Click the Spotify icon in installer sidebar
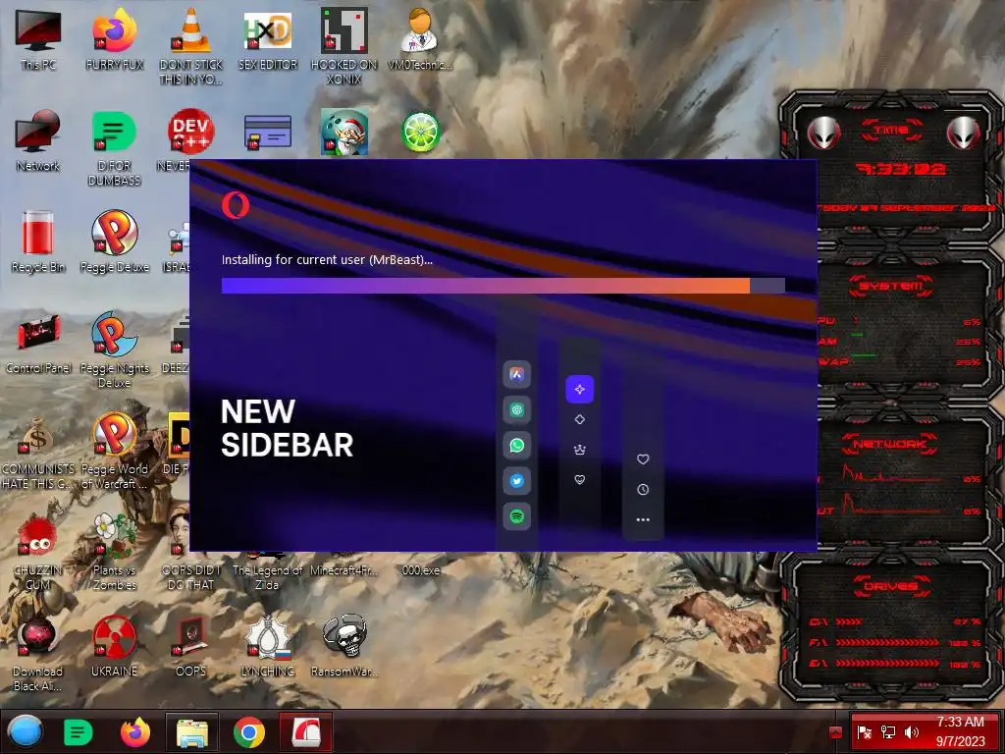This screenshot has width=1005, height=754. pos(516,516)
